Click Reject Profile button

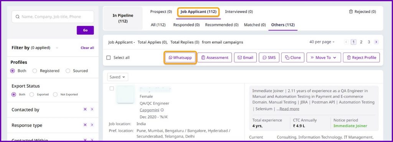[362, 58]
